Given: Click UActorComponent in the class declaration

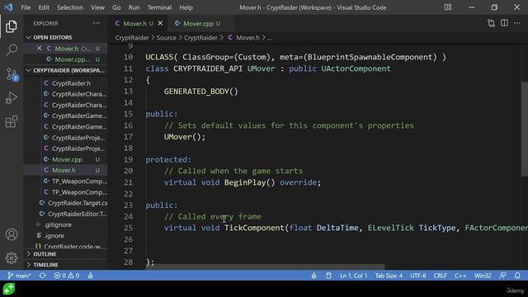Looking at the screenshot, I should pos(356,68).
